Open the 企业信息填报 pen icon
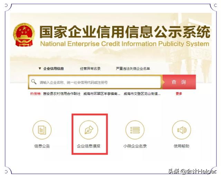 [88, 130]
